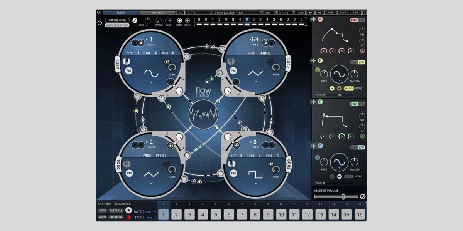The image size is (463, 231).
Task: Click OSC3 keyboard tracking icon
Action: pyautogui.click(x=231, y=164)
